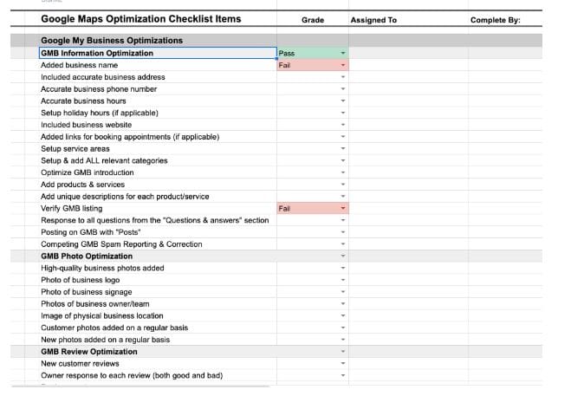Select the 'GMB Information Optimization' cell
The height and width of the screenshot is (409, 584).
click(158, 53)
